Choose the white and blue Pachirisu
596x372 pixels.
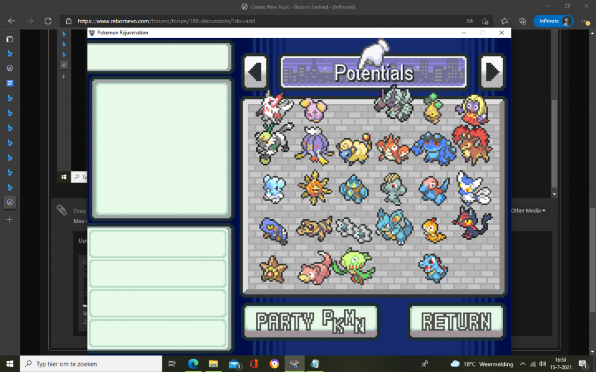pyautogui.click(x=474, y=188)
